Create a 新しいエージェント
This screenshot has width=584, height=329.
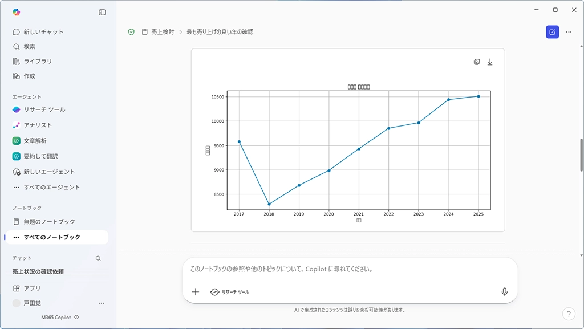click(x=49, y=172)
